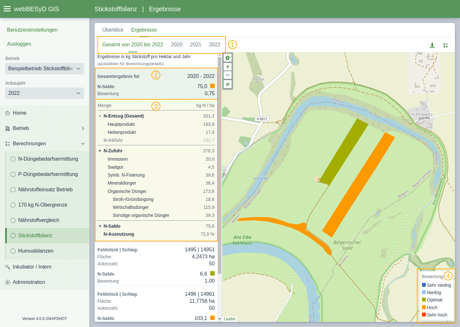Click the scrollbar down arrow
Image resolution: width=460 pixels, height=327 pixels.
(219, 319)
